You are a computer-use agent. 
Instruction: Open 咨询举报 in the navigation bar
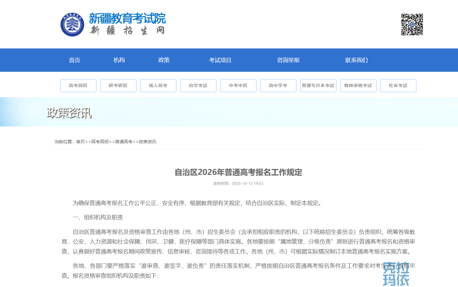(x=288, y=60)
